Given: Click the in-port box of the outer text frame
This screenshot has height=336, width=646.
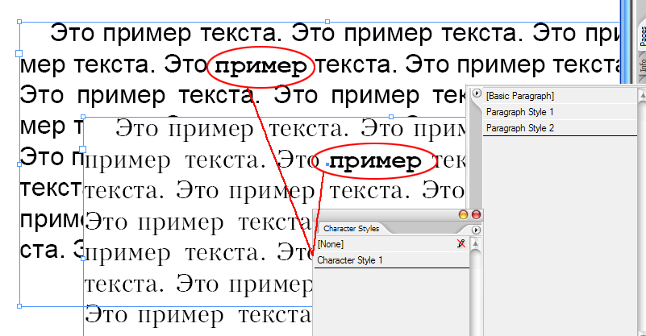Looking at the screenshot, I should (x=19, y=53).
